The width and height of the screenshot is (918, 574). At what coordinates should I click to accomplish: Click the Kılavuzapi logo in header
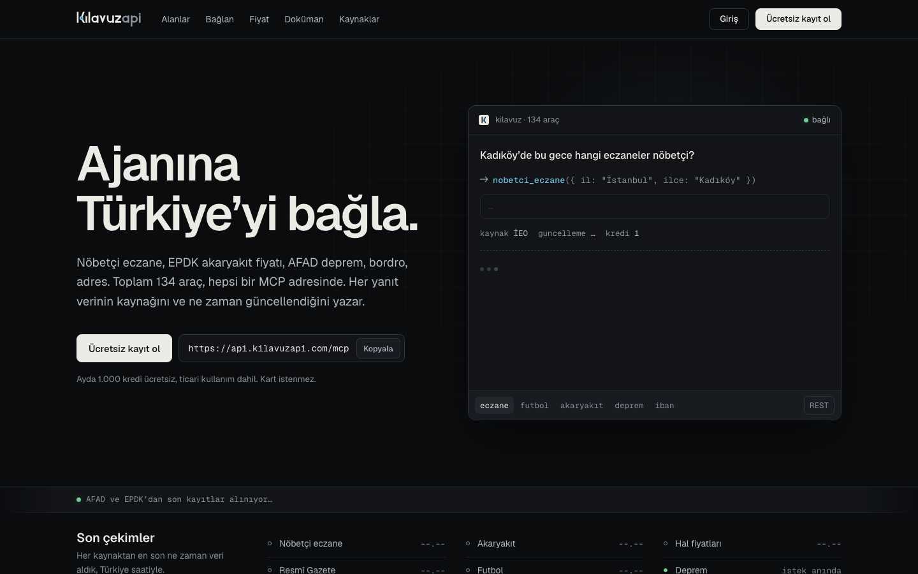(108, 18)
